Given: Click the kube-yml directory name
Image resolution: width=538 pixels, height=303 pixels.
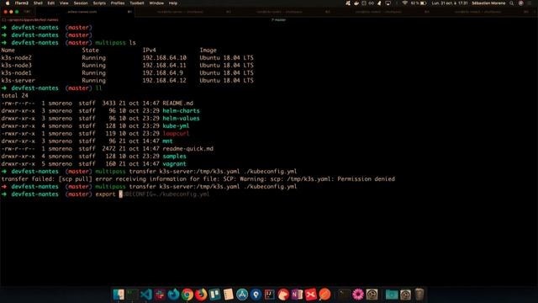Looking at the screenshot, I should (176, 125).
